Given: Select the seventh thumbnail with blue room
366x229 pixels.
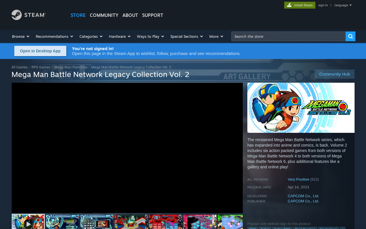Looking at the screenshot, I should coord(230,222).
